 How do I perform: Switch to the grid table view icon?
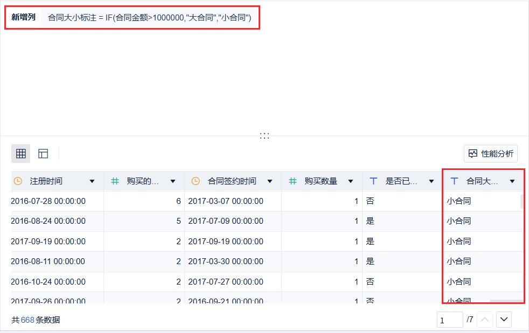click(x=20, y=153)
